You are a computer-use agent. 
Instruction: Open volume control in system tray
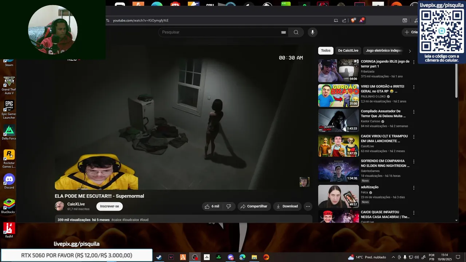(416, 257)
